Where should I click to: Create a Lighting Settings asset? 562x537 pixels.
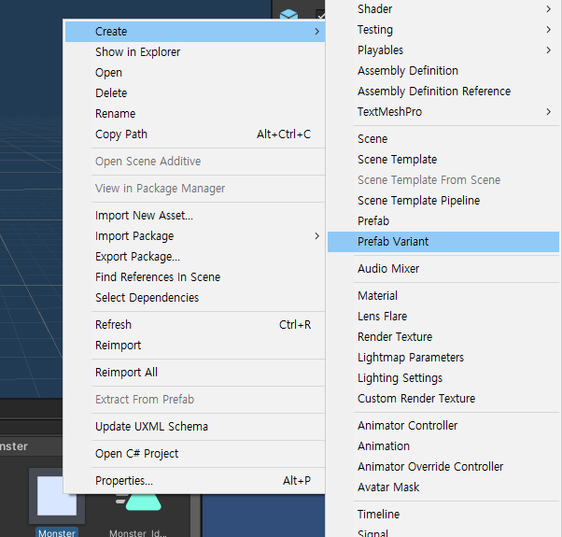point(443,378)
